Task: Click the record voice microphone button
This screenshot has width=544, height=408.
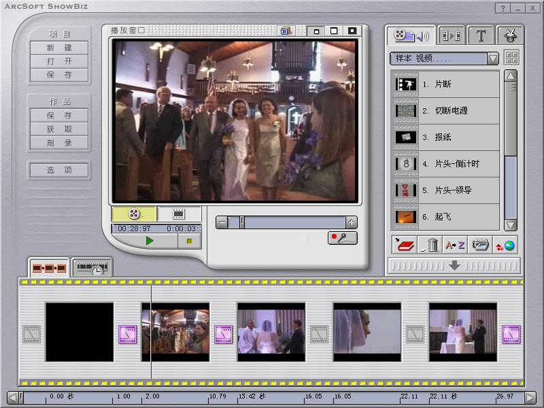Action: [343, 238]
